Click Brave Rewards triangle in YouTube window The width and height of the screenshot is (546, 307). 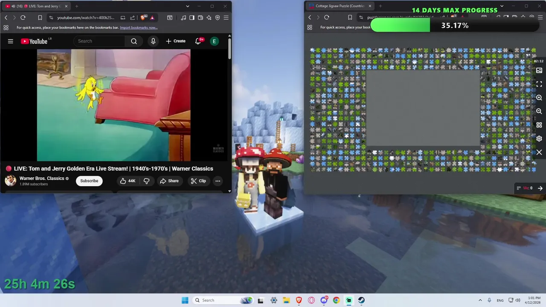152,17
